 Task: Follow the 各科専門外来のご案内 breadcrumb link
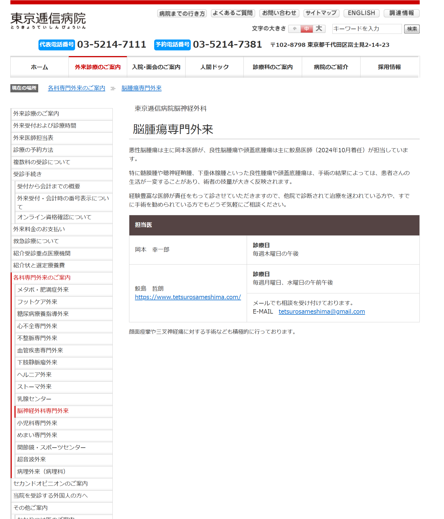[76, 88]
